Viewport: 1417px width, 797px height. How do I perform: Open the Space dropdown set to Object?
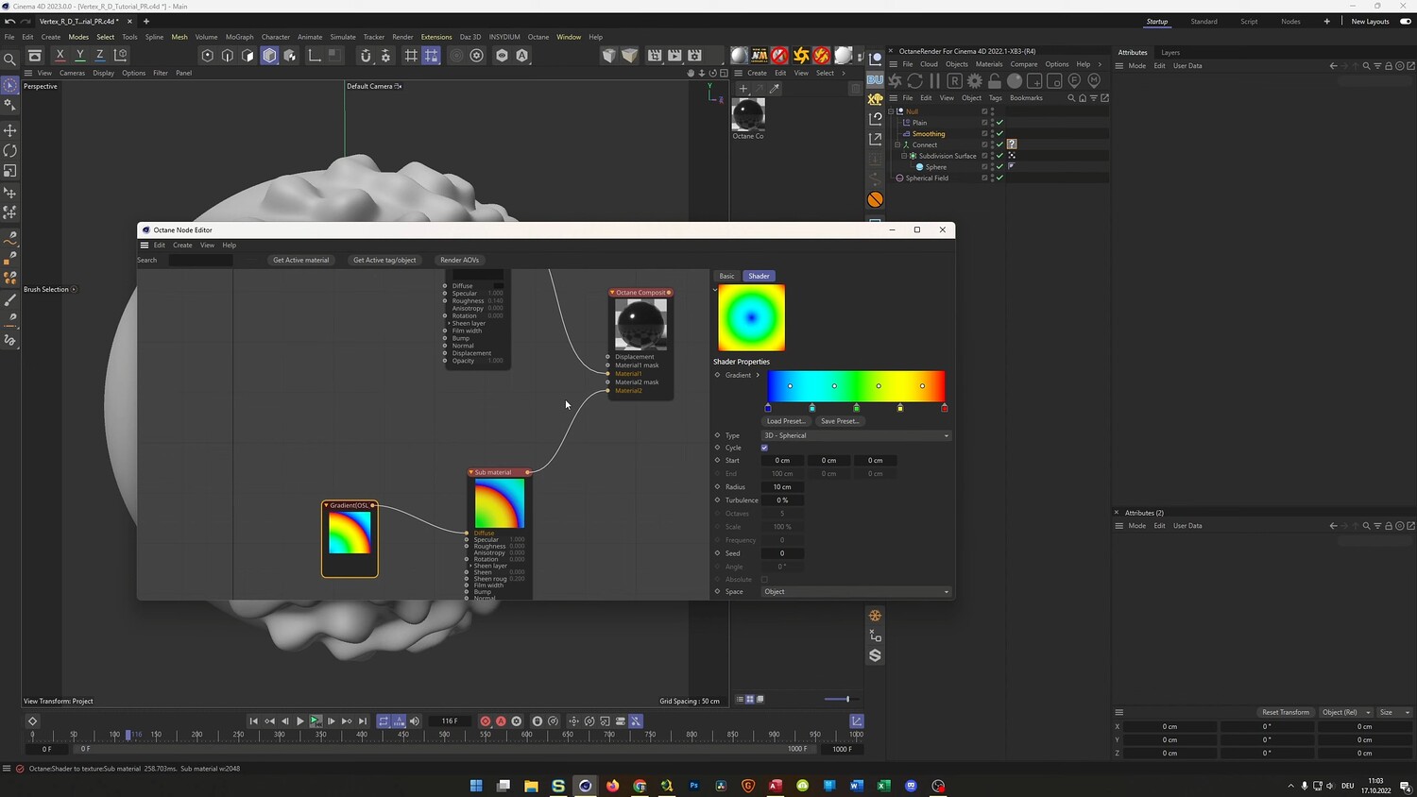pos(856,592)
